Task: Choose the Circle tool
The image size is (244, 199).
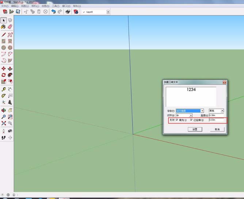Action: pyautogui.click(x=4, y=47)
